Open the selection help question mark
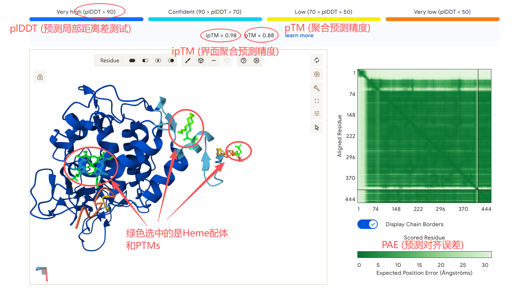The height and width of the screenshot is (292, 522). (x=243, y=61)
